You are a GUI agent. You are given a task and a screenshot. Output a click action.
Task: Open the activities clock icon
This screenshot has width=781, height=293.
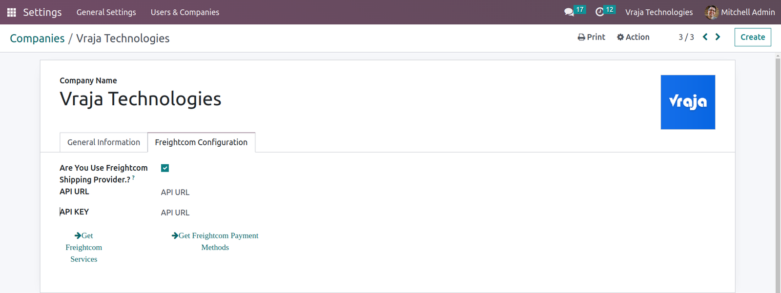[x=599, y=12]
